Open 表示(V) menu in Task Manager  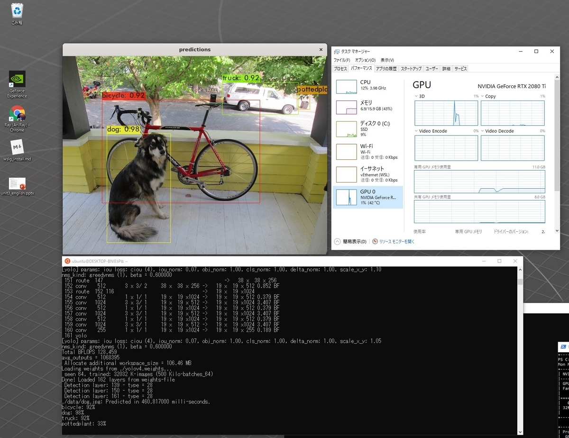[x=387, y=60]
